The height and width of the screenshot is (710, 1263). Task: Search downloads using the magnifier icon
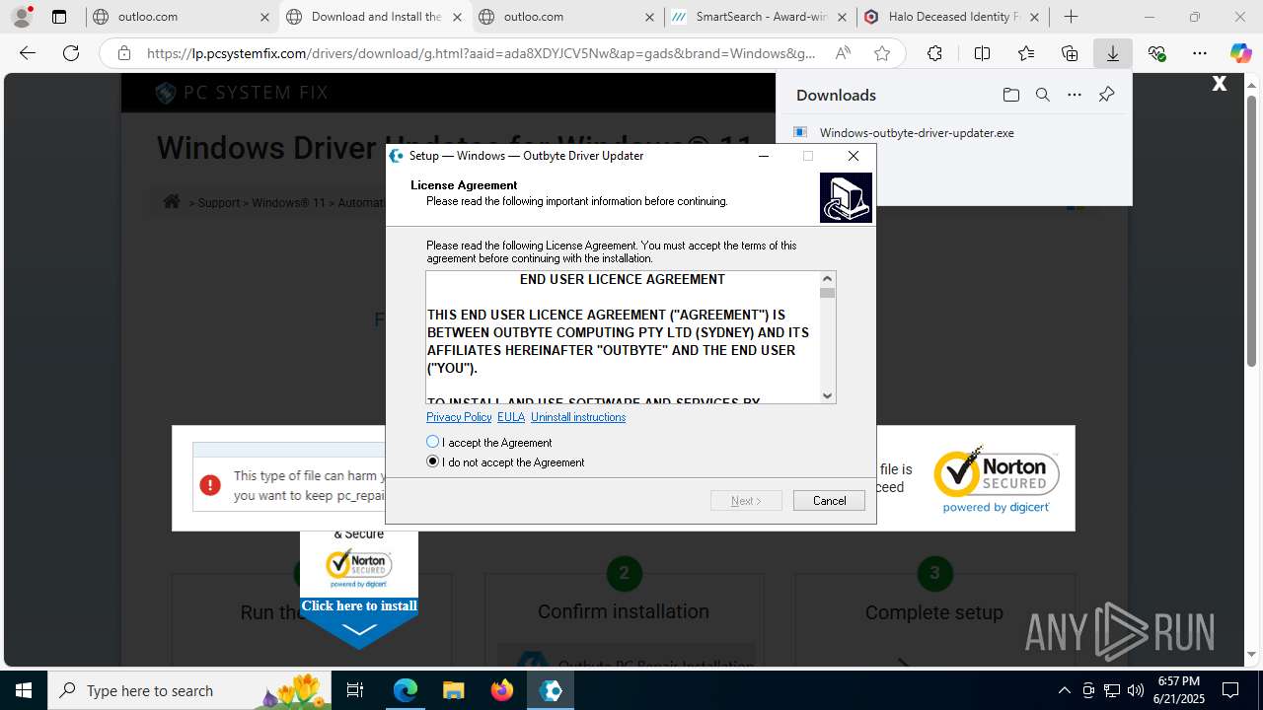coord(1042,95)
